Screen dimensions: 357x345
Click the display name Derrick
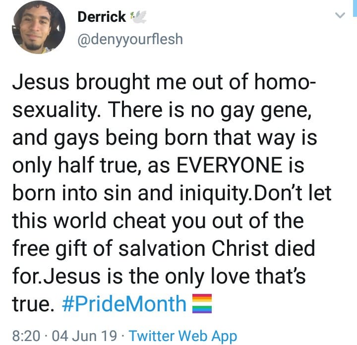pos(102,17)
